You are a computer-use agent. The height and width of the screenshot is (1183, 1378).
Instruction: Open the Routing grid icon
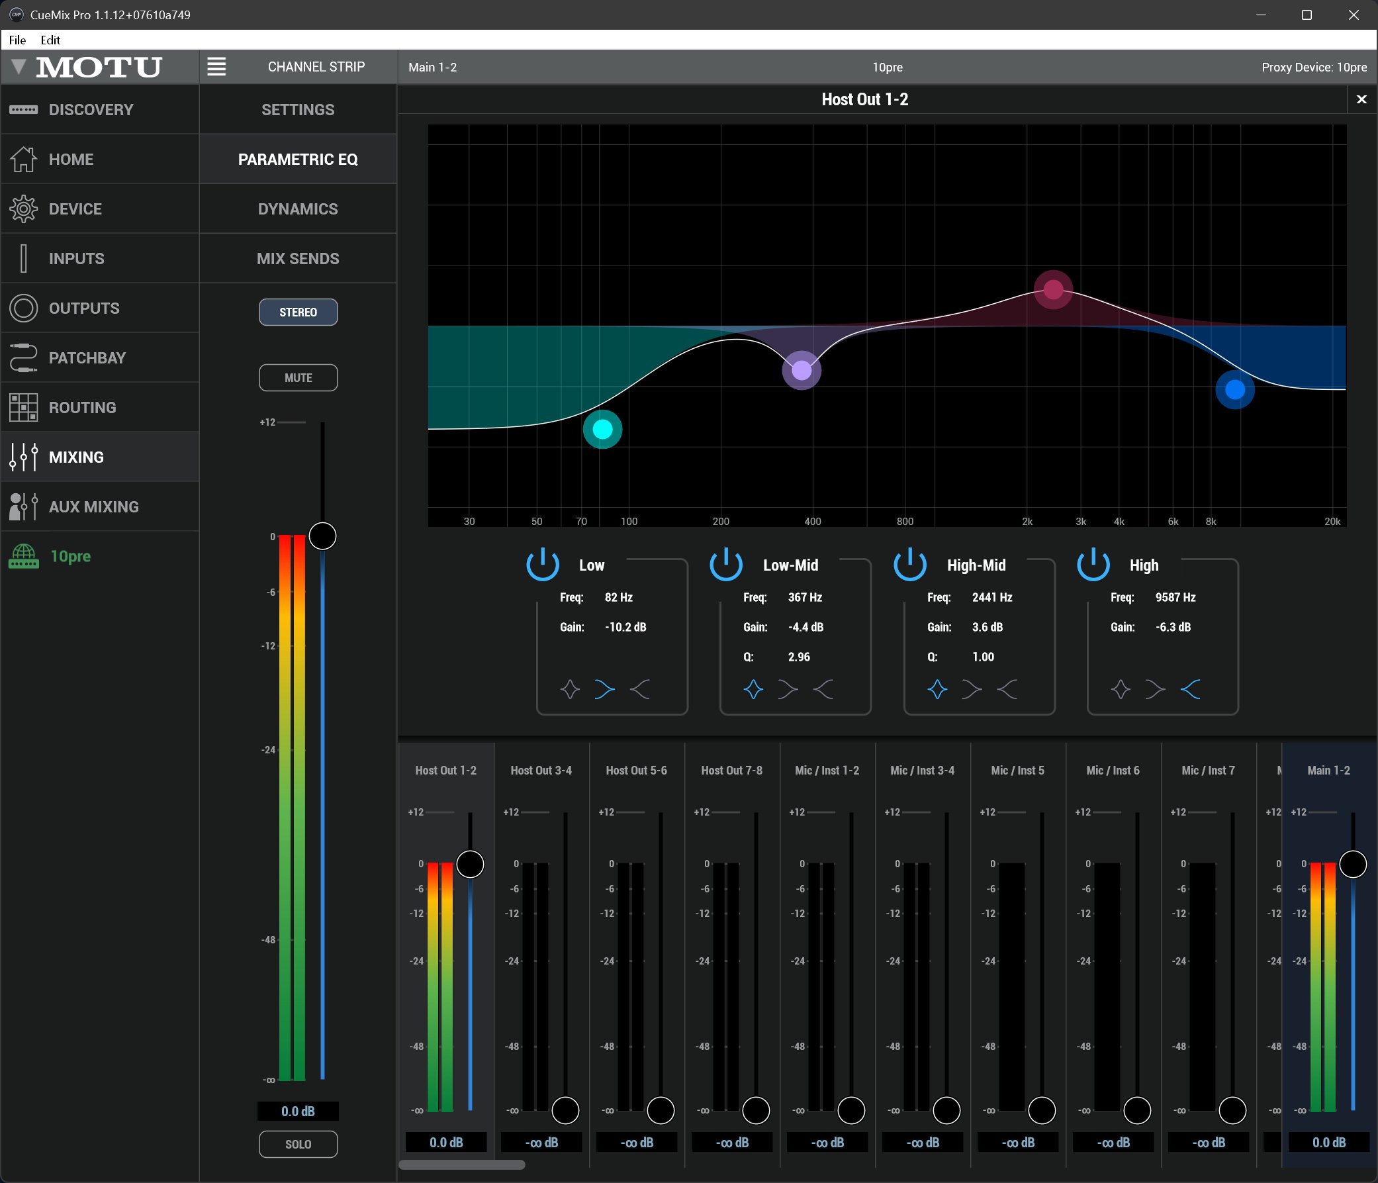(x=23, y=407)
